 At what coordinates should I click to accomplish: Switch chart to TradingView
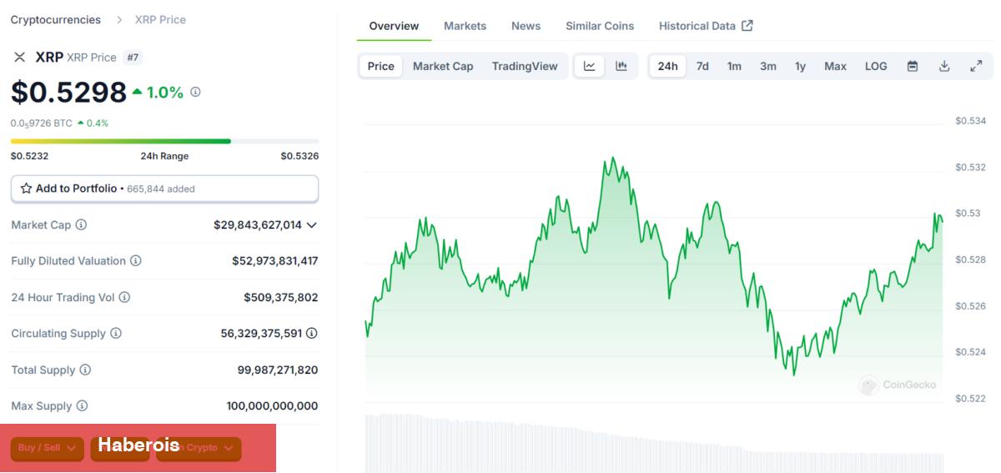click(525, 66)
